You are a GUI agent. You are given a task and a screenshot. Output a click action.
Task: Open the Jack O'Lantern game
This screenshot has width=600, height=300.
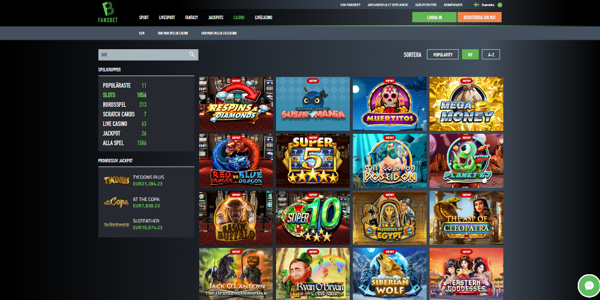pos(236,274)
